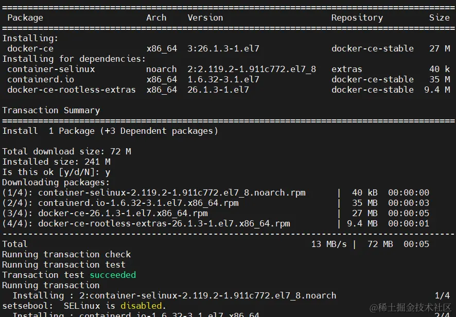
Task: Click version '26.1.3-1.el7' of rootless-extras
Action: click(x=218, y=90)
